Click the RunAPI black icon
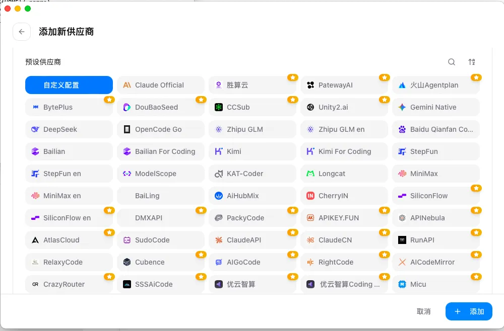Image resolution: width=504 pixels, height=331 pixels. [x=402, y=240]
